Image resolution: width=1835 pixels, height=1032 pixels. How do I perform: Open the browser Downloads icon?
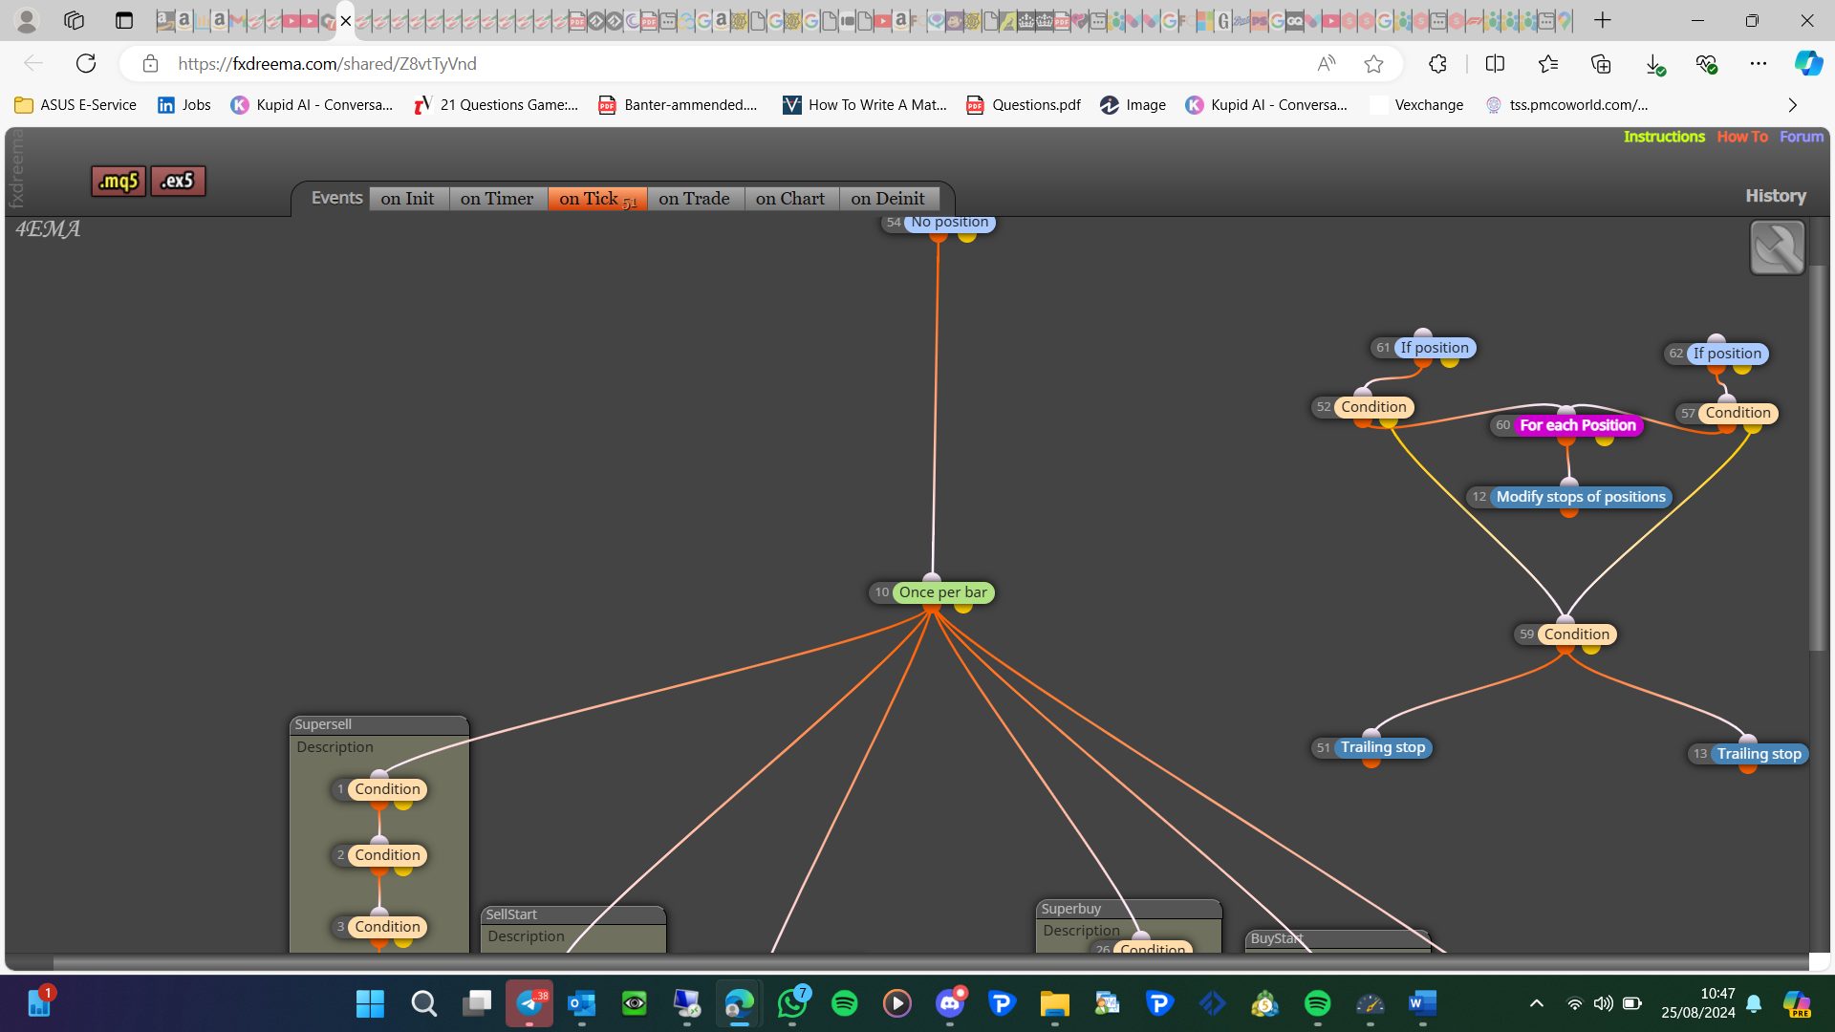point(1654,64)
